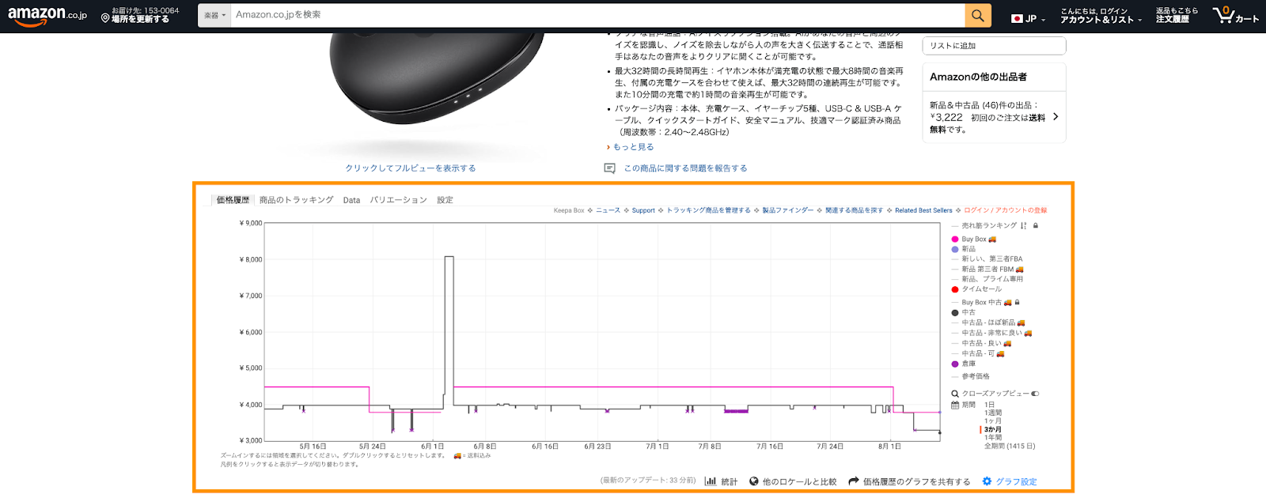Toggle the クローズアップビュー switch
Image resolution: width=1266 pixels, height=498 pixels.
1035,394
